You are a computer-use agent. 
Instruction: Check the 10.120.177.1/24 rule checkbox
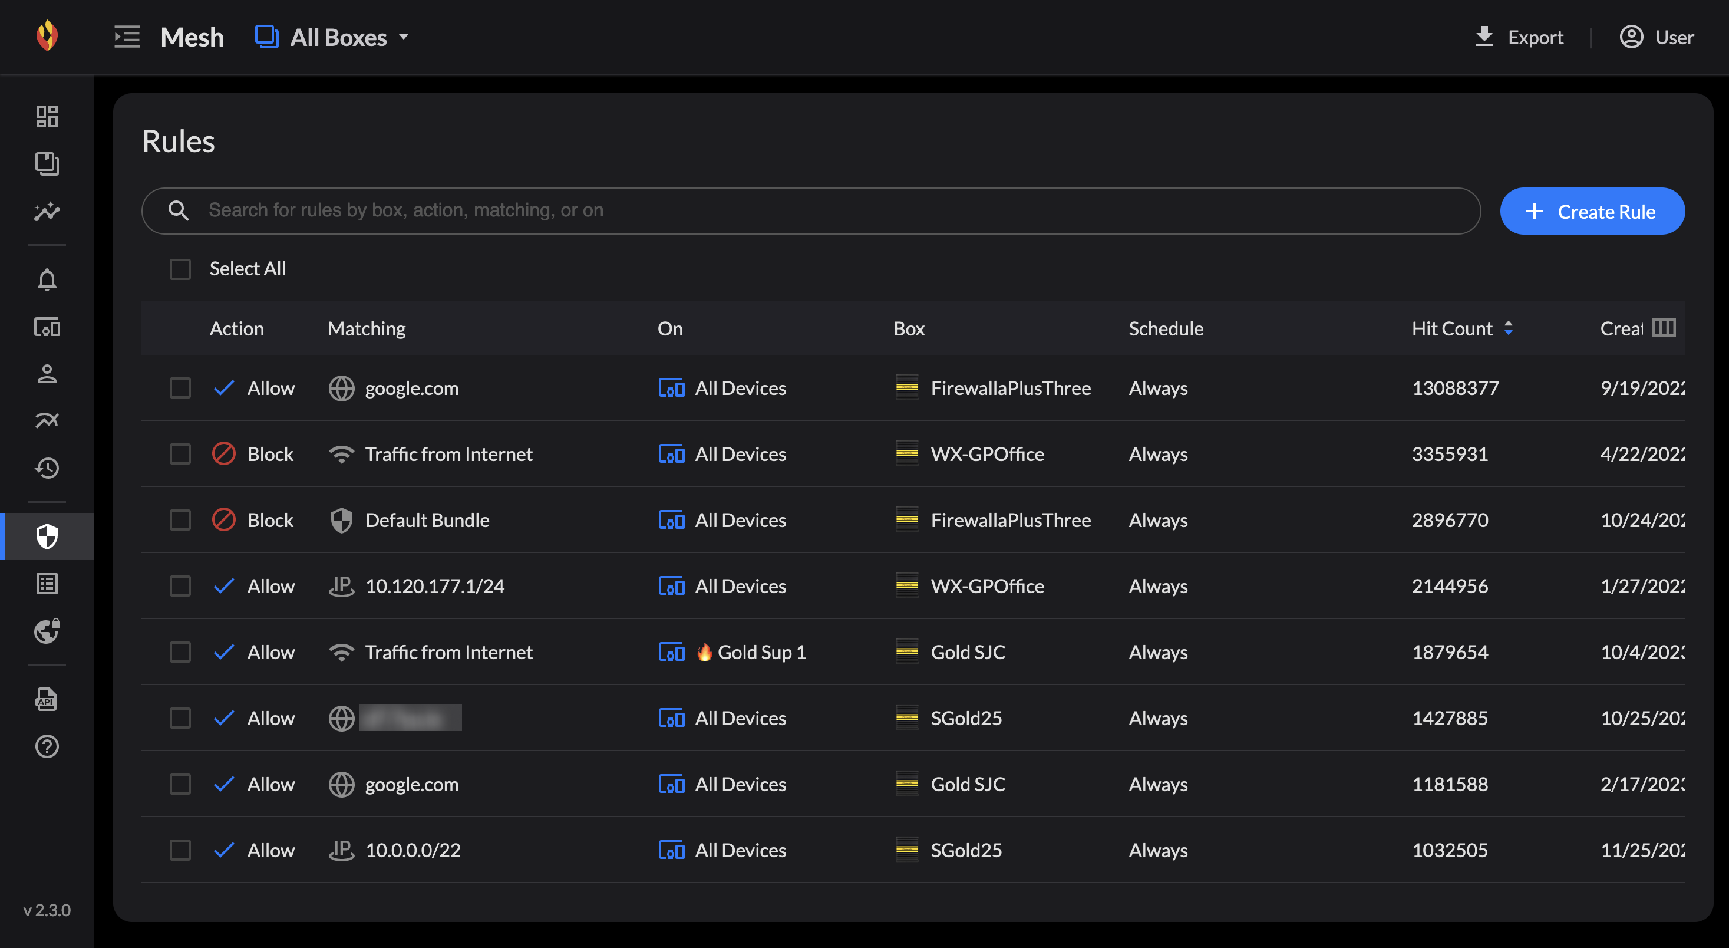tap(180, 586)
